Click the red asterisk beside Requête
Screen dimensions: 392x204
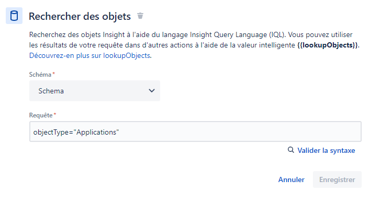click(x=55, y=114)
